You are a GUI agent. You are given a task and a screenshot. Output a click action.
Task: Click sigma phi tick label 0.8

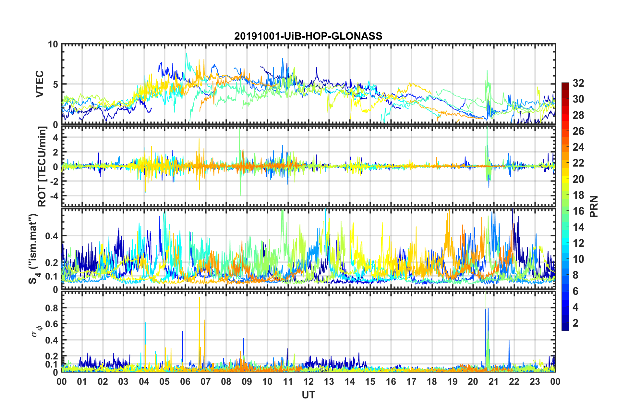point(52,308)
